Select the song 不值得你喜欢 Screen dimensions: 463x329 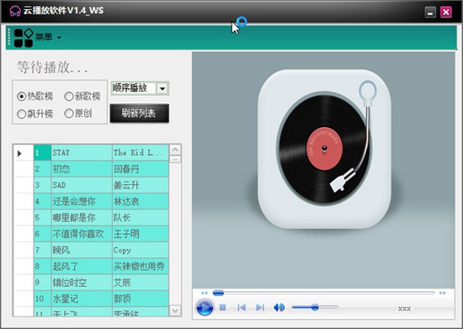pyautogui.click(x=82, y=234)
